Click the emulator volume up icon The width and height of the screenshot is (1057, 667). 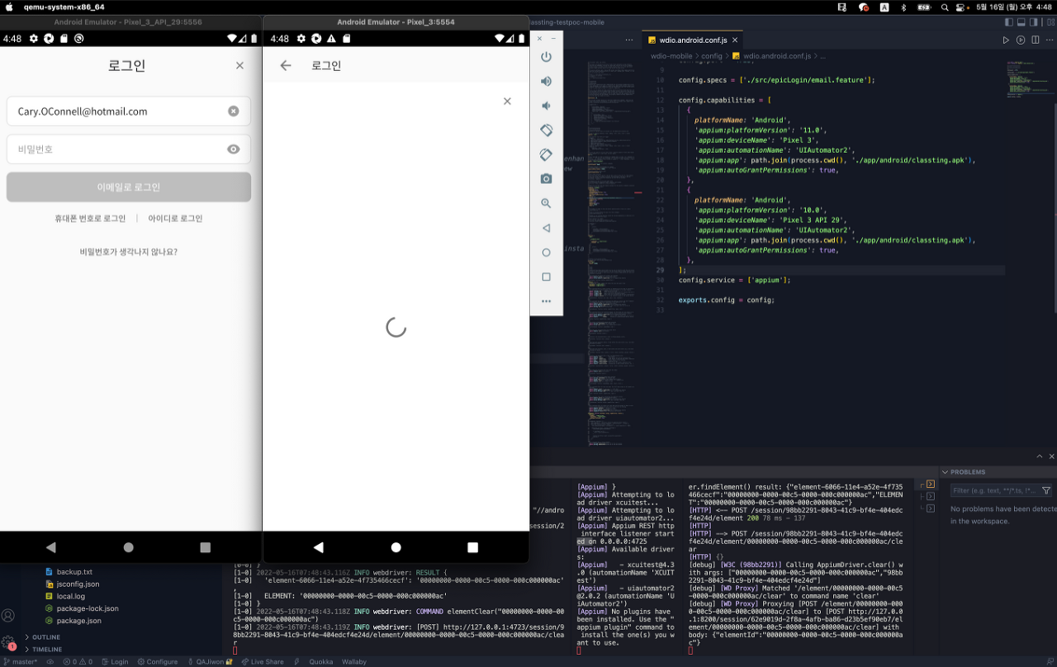546,81
